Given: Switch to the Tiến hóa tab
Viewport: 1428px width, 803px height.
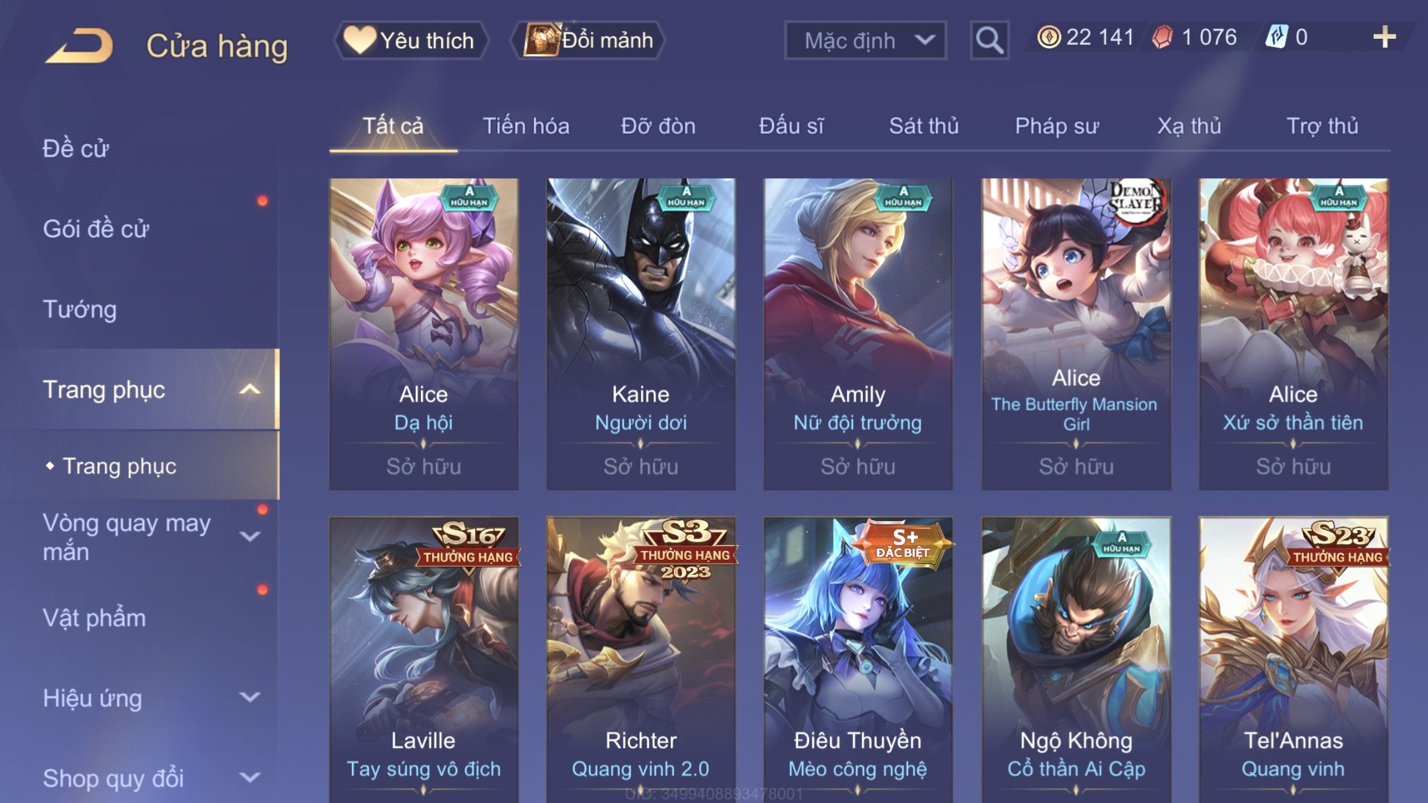Looking at the screenshot, I should [x=526, y=126].
